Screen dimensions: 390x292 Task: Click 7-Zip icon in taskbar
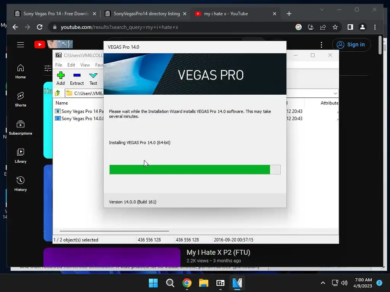221,283
